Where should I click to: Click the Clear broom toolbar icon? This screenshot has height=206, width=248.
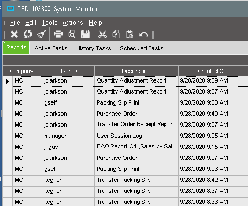coord(42,34)
